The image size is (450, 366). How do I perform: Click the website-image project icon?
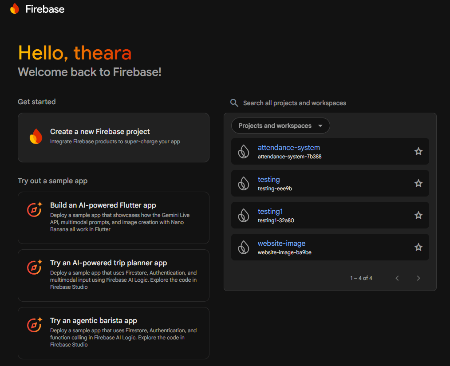click(244, 247)
